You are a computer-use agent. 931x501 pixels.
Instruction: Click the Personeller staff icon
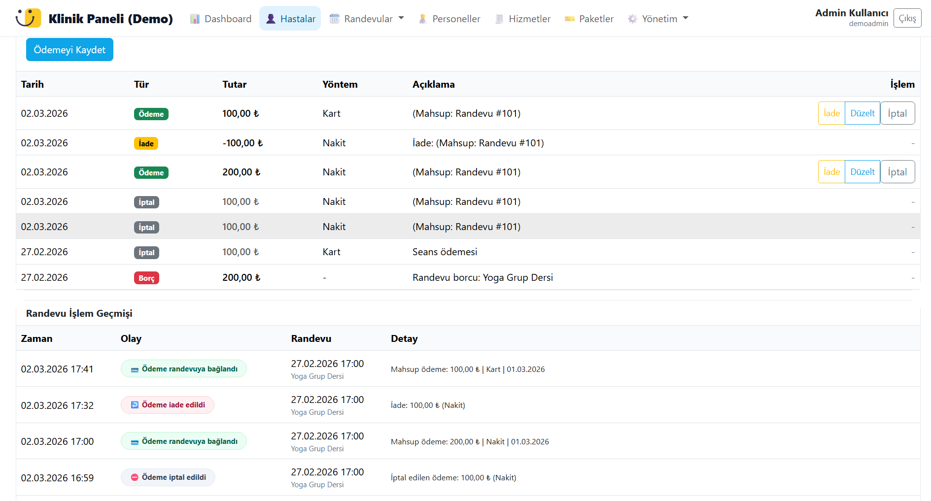click(x=422, y=19)
